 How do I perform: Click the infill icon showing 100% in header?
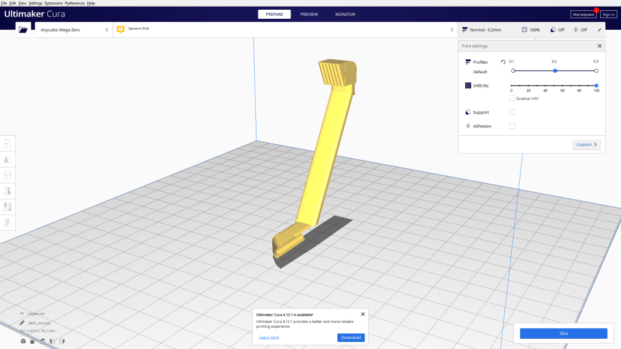click(x=525, y=30)
